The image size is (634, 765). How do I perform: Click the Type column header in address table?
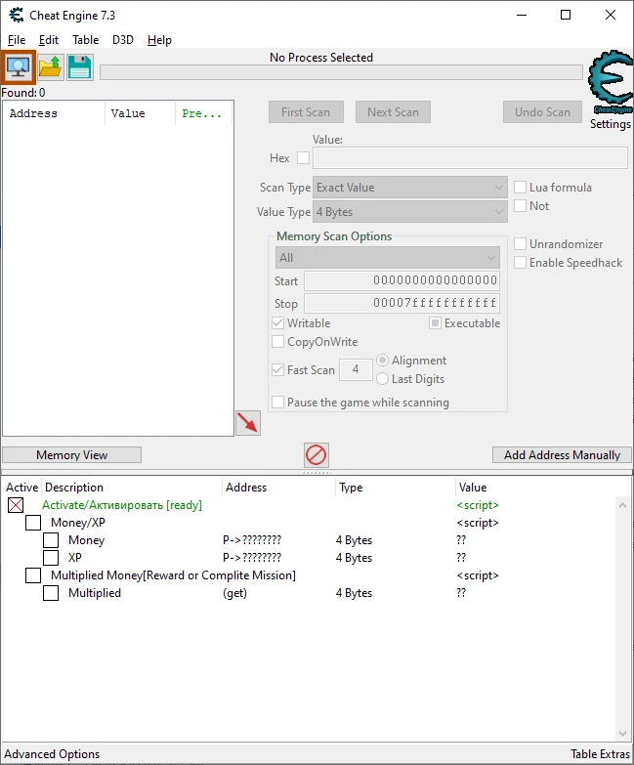395,488
